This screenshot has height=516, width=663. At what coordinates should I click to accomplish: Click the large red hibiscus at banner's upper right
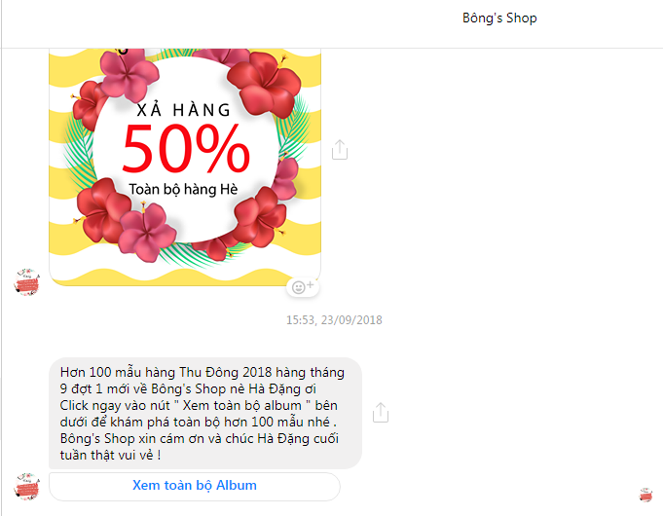pos(265,84)
